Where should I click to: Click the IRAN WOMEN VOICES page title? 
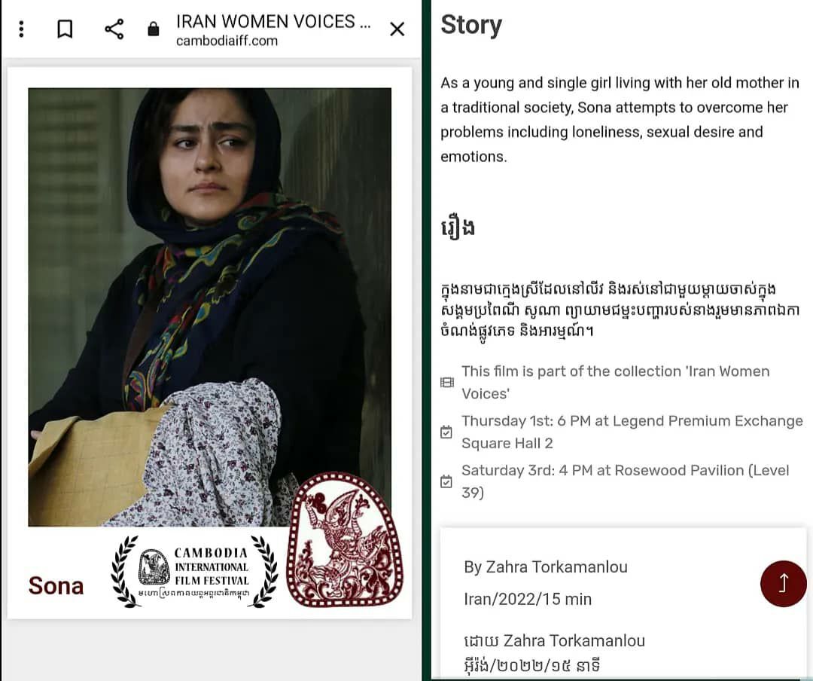pyautogui.click(x=273, y=22)
